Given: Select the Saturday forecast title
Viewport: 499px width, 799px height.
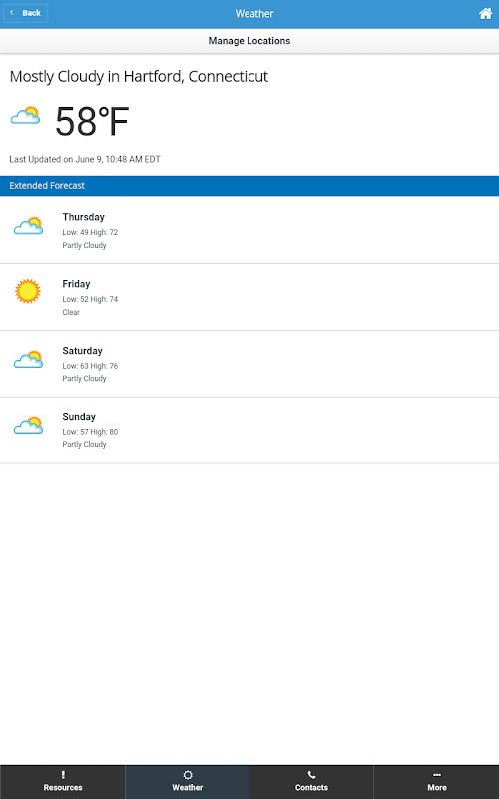Looking at the screenshot, I should tap(83, 351).
